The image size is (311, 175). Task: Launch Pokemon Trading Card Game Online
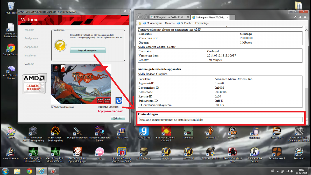(122, 155)
